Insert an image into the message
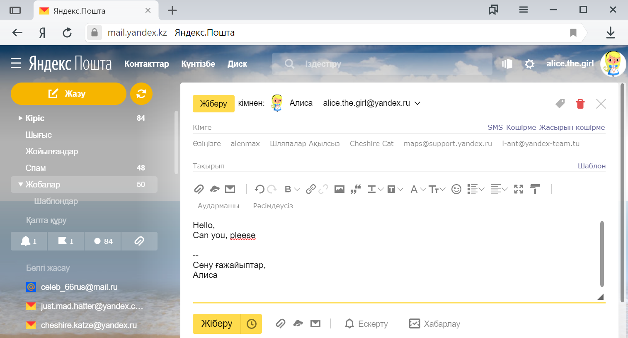This screenshot has width=628, height=338. click(x=339, y=189)
